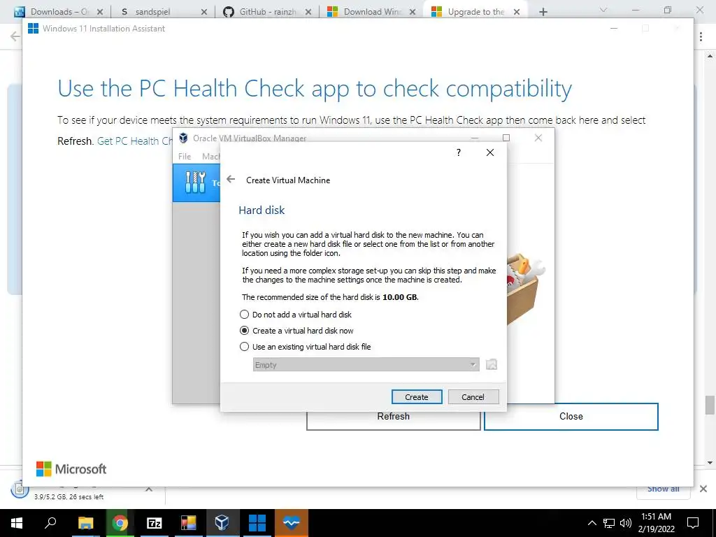This screenshot has height=537, width=716.
Task: Open Chrome three-dot menu
Action: (701, 36)
